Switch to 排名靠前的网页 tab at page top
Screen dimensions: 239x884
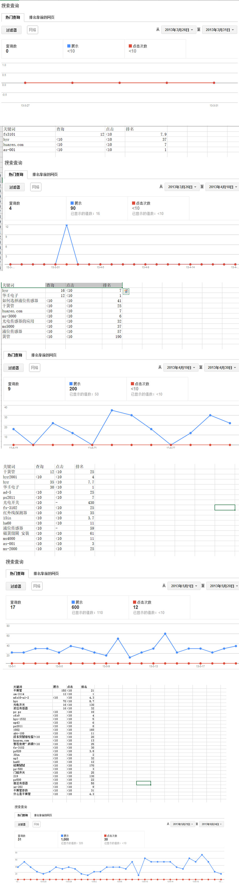click(42, 17)
